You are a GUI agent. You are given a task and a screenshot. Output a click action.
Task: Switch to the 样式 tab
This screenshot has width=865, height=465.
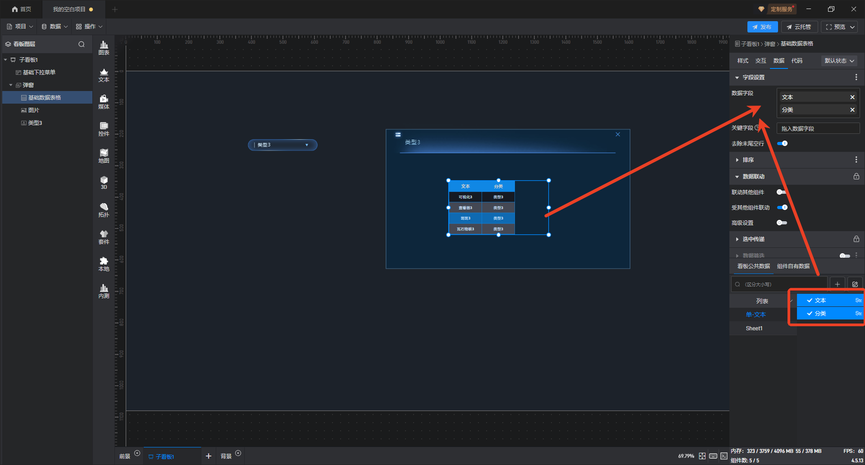pos(742,61)
